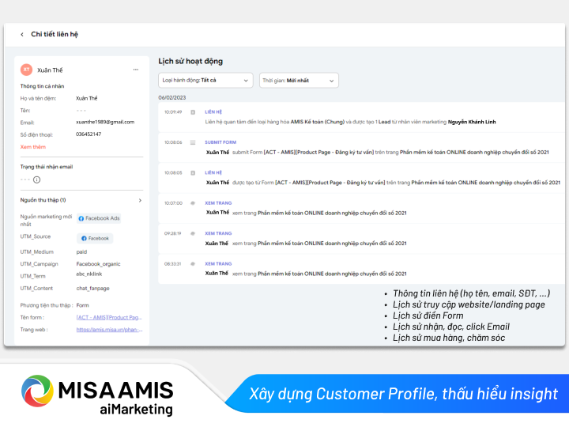569x427 pixels.
Task: Click the icon of the 10:08:05 LIÊN HỆ activity
Action: coord(193,173)
